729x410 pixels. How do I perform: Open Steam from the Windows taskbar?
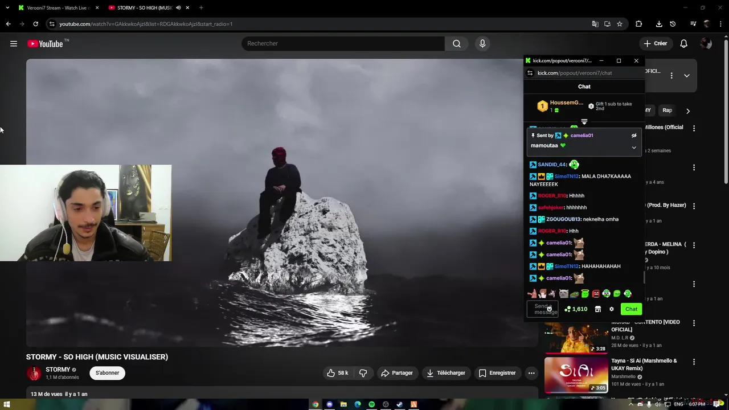click(x=399, y=404)
